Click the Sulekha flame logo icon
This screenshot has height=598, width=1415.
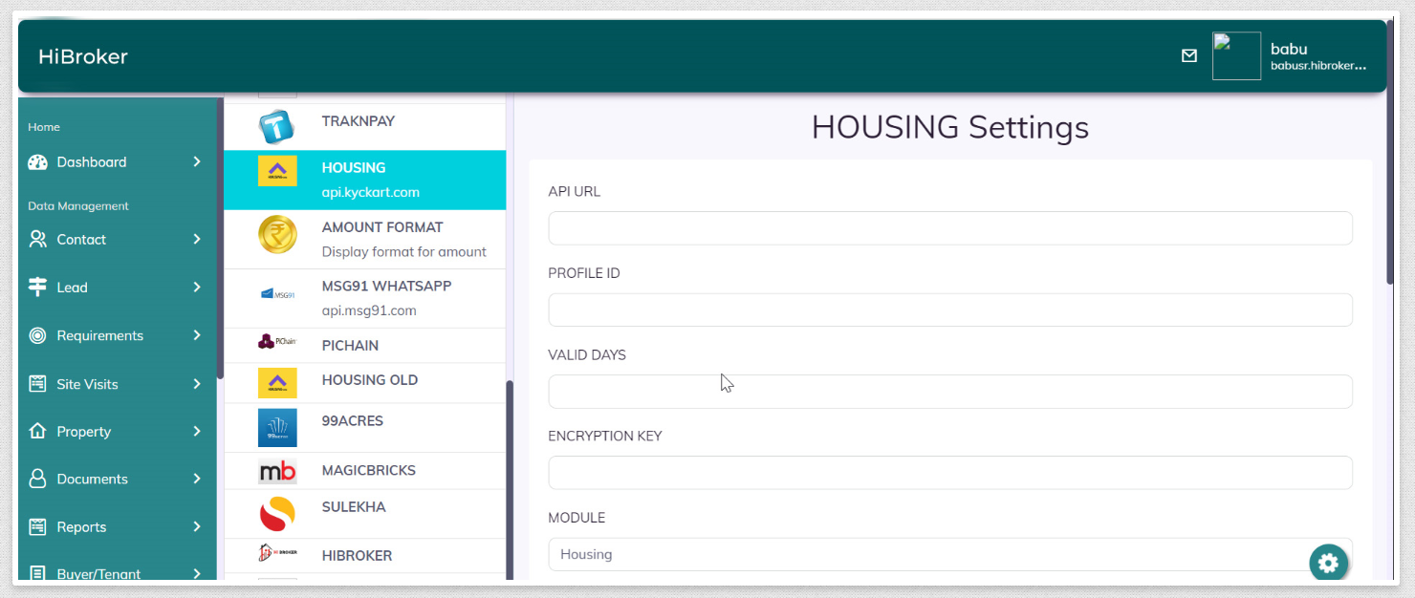point(277,513)
